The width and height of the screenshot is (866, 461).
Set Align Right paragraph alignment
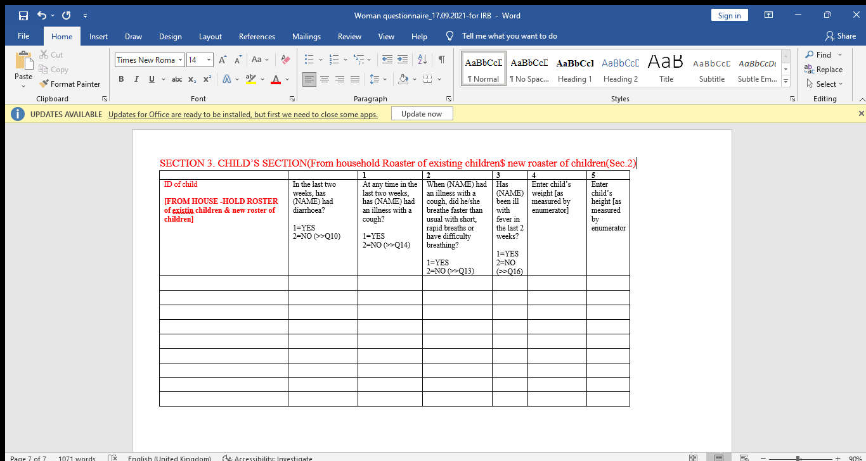click(340, 79)
